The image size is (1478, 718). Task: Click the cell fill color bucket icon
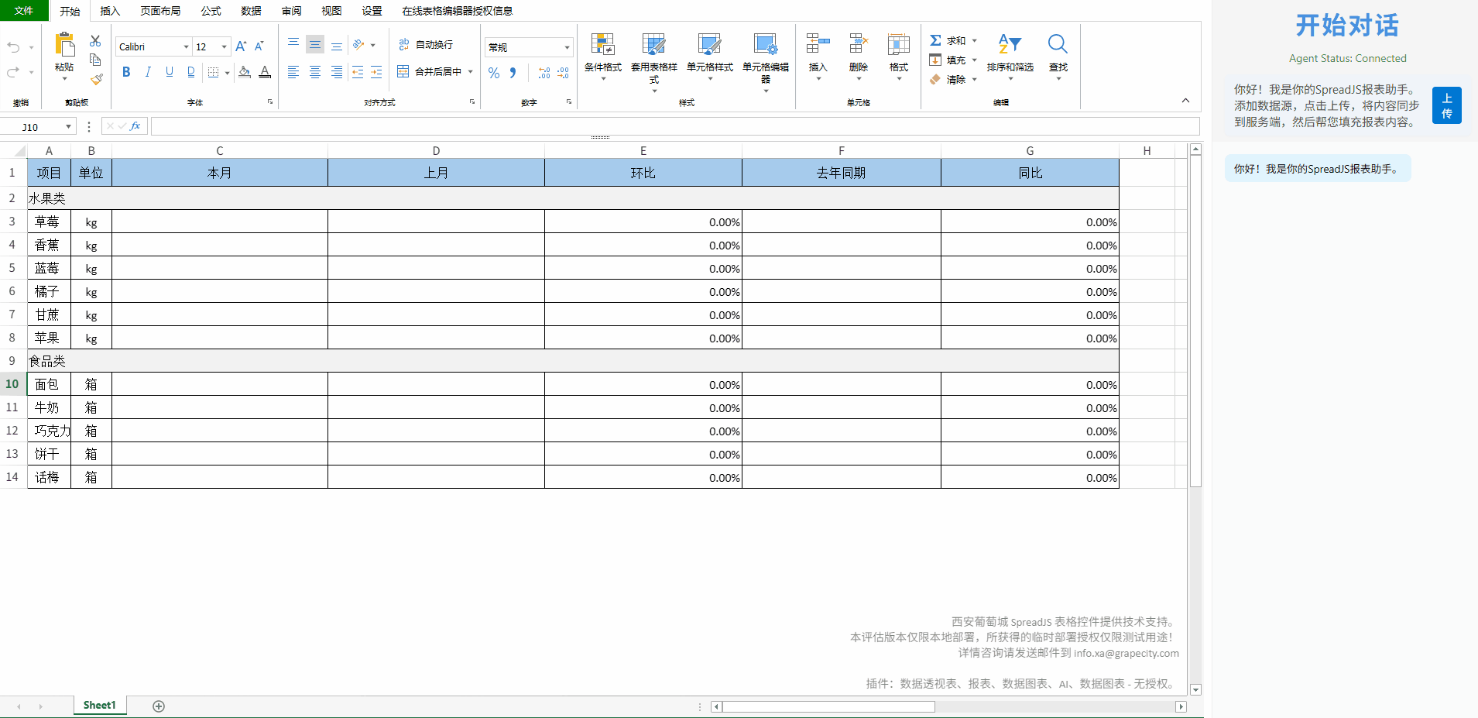point(245,72)
